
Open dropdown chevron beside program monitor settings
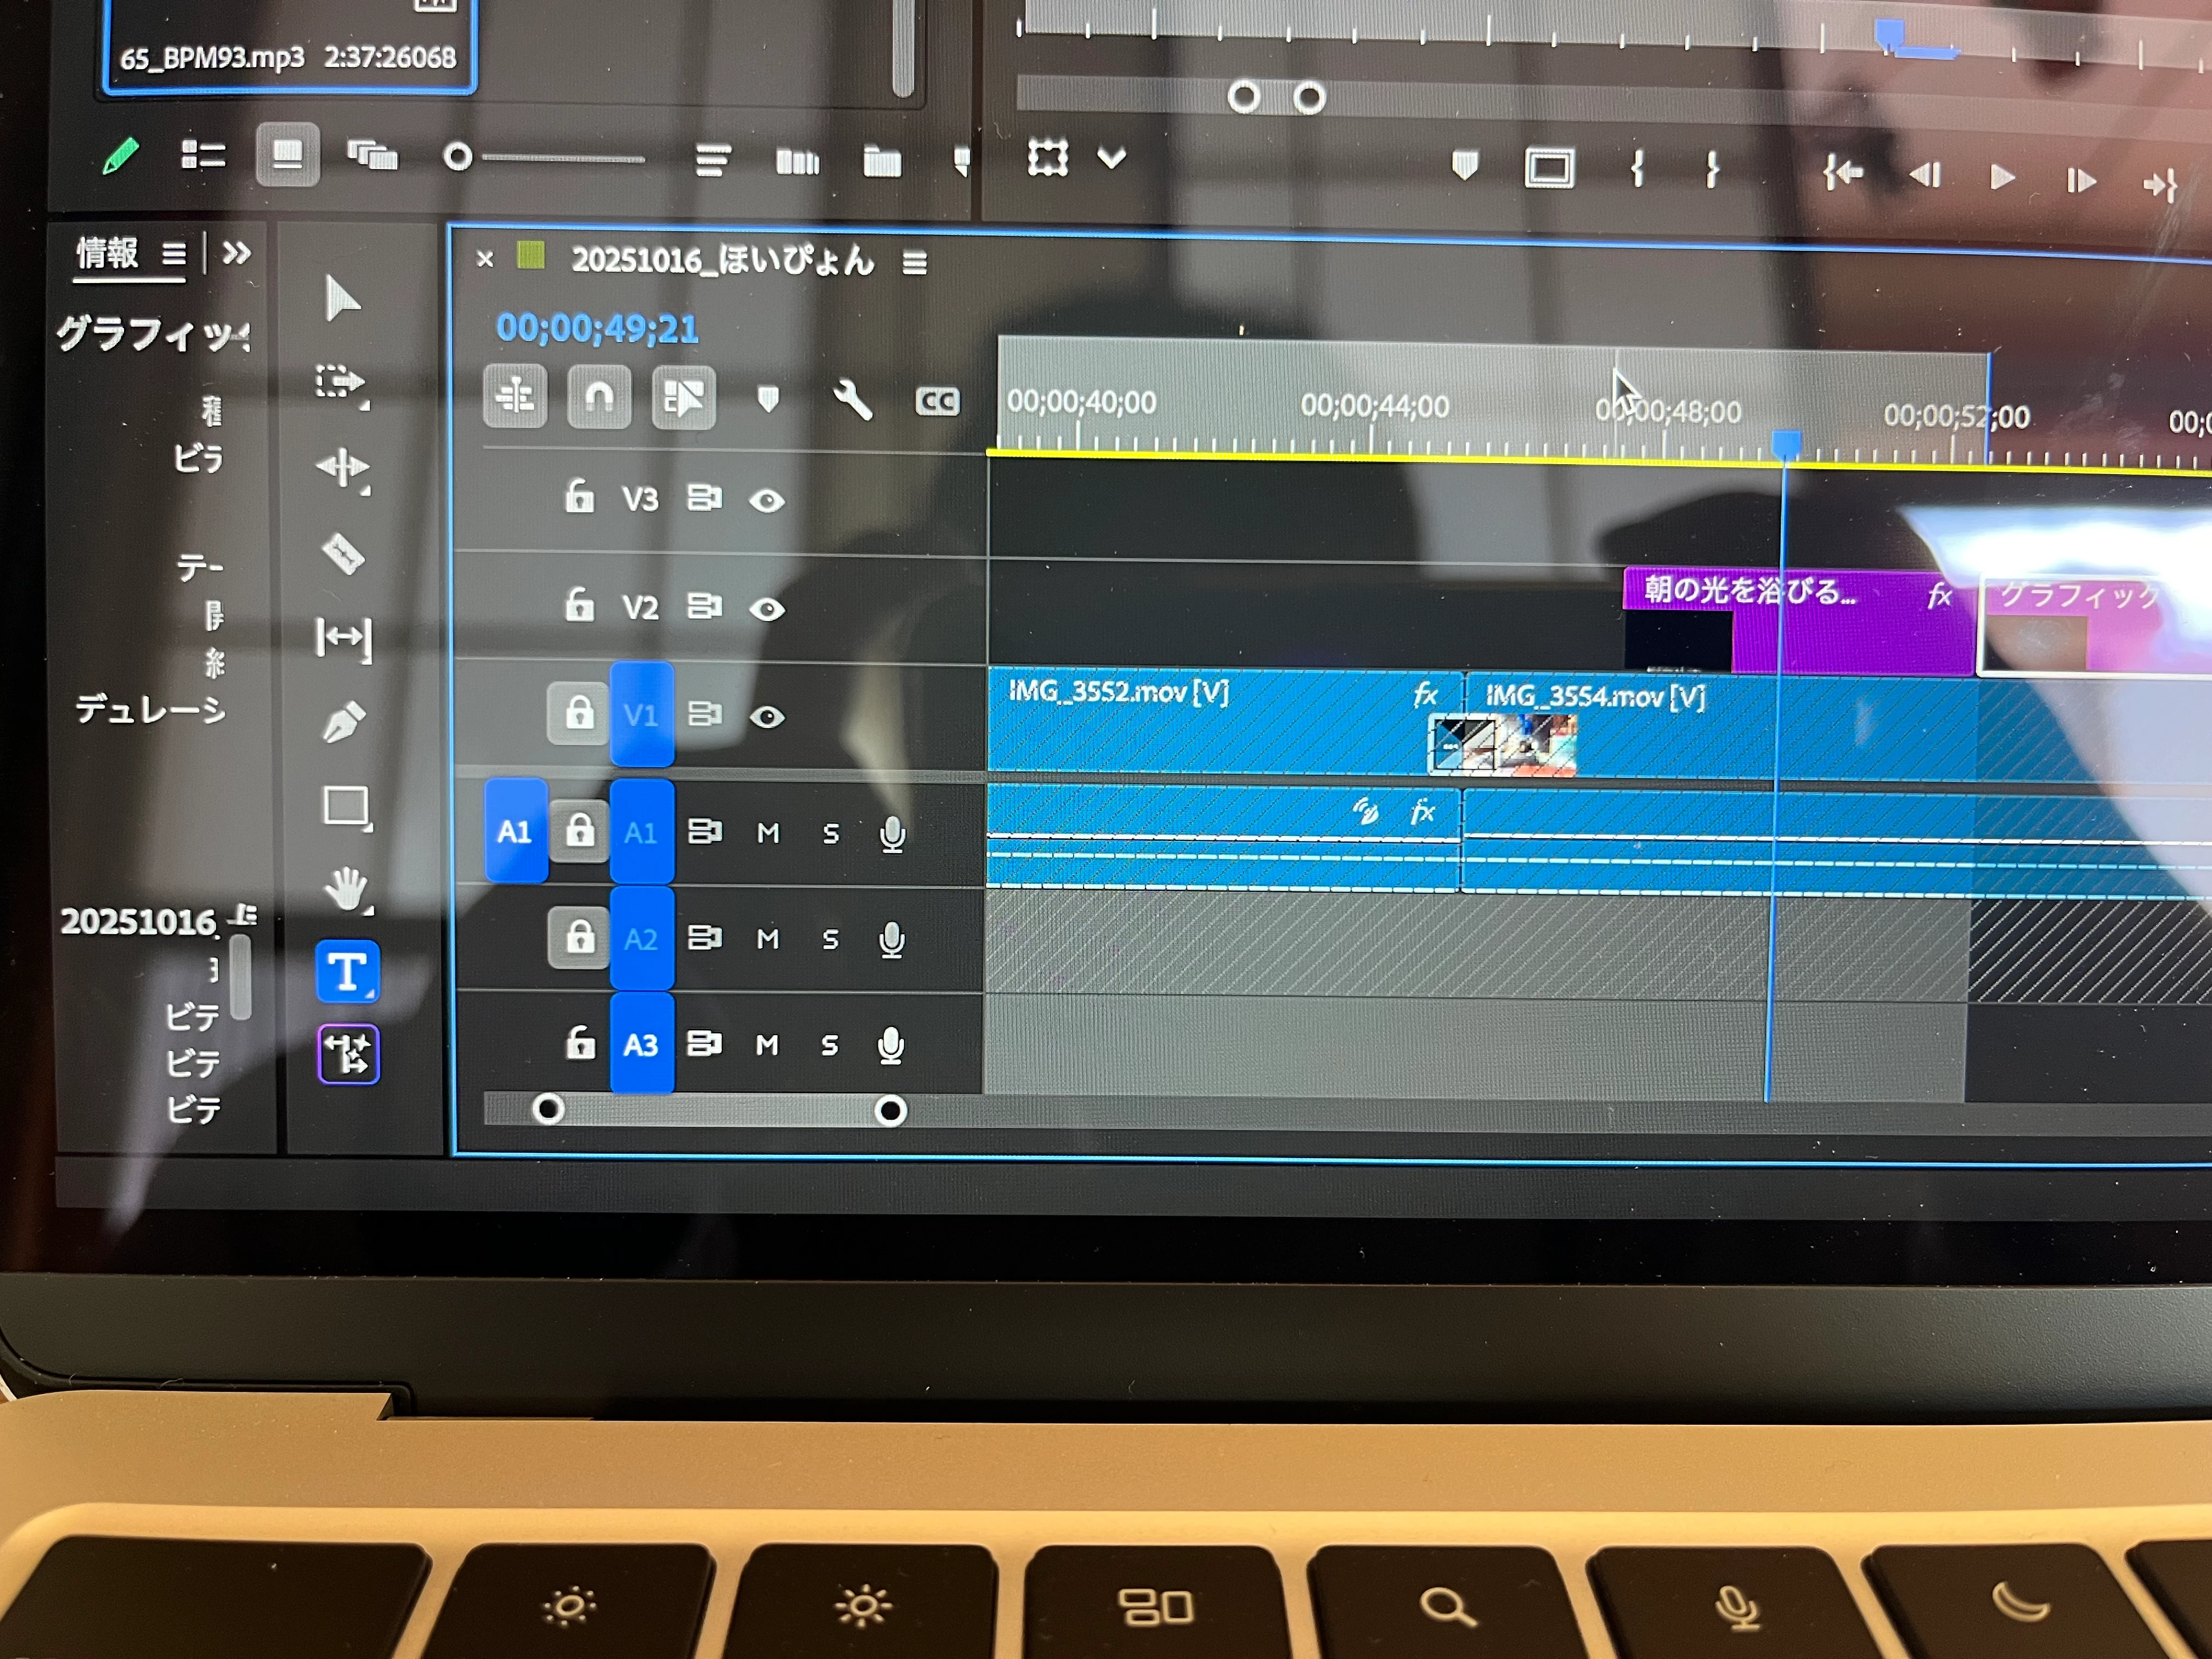coord(1112,158)
